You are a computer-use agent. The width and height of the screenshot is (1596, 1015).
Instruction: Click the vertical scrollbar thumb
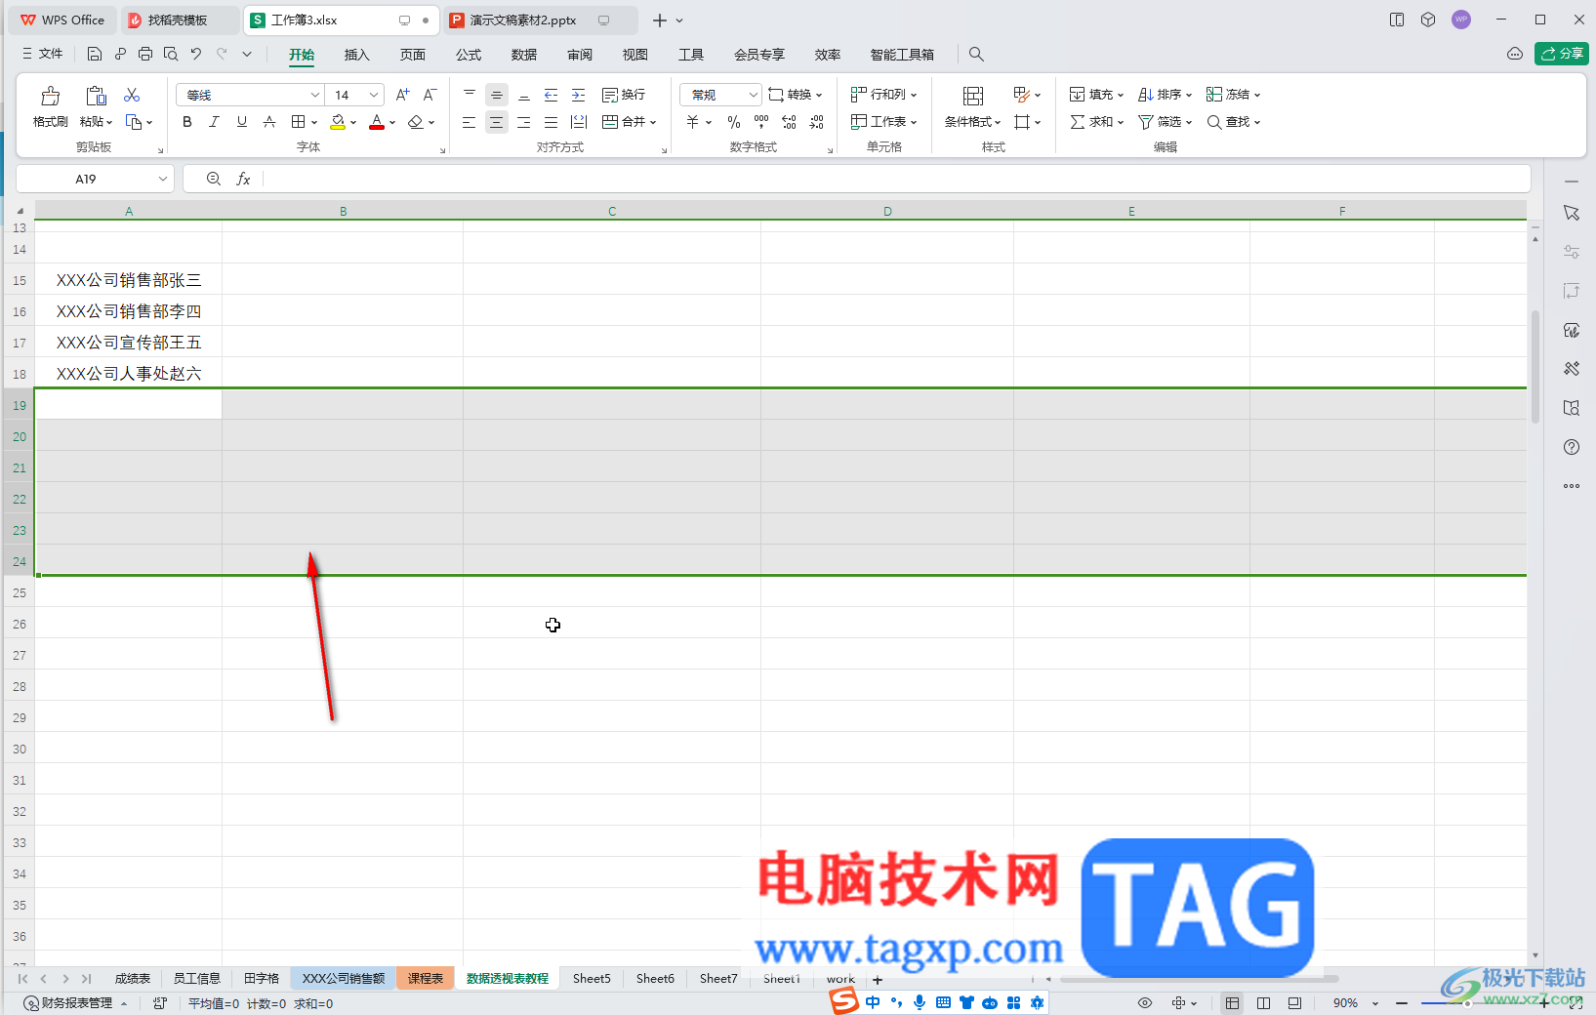coord(1535,366)
